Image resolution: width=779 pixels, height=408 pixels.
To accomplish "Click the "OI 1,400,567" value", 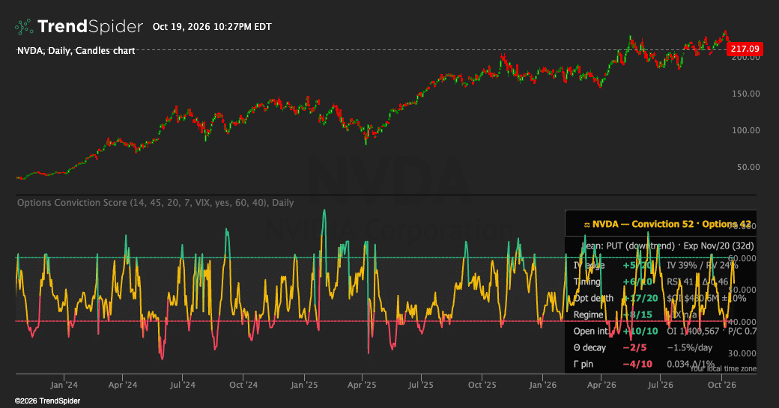I will [693, 331].
